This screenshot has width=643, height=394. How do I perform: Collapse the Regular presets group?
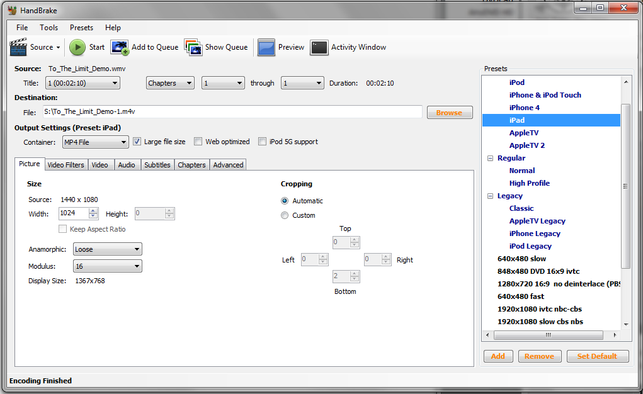tap(490, 158)
